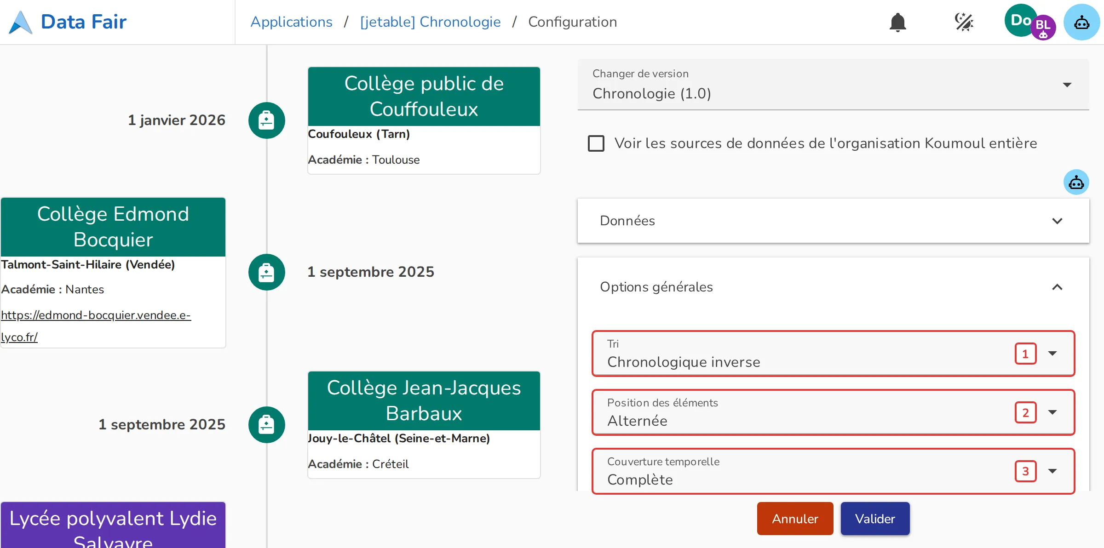Open the Data Fair home logo

67,22
